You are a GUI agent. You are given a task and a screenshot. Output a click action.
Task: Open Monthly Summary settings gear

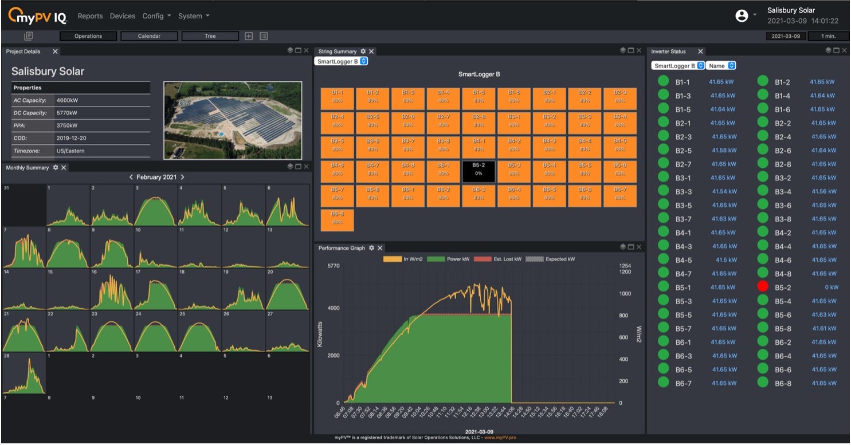pyautogui.click(x=56, y=168)
